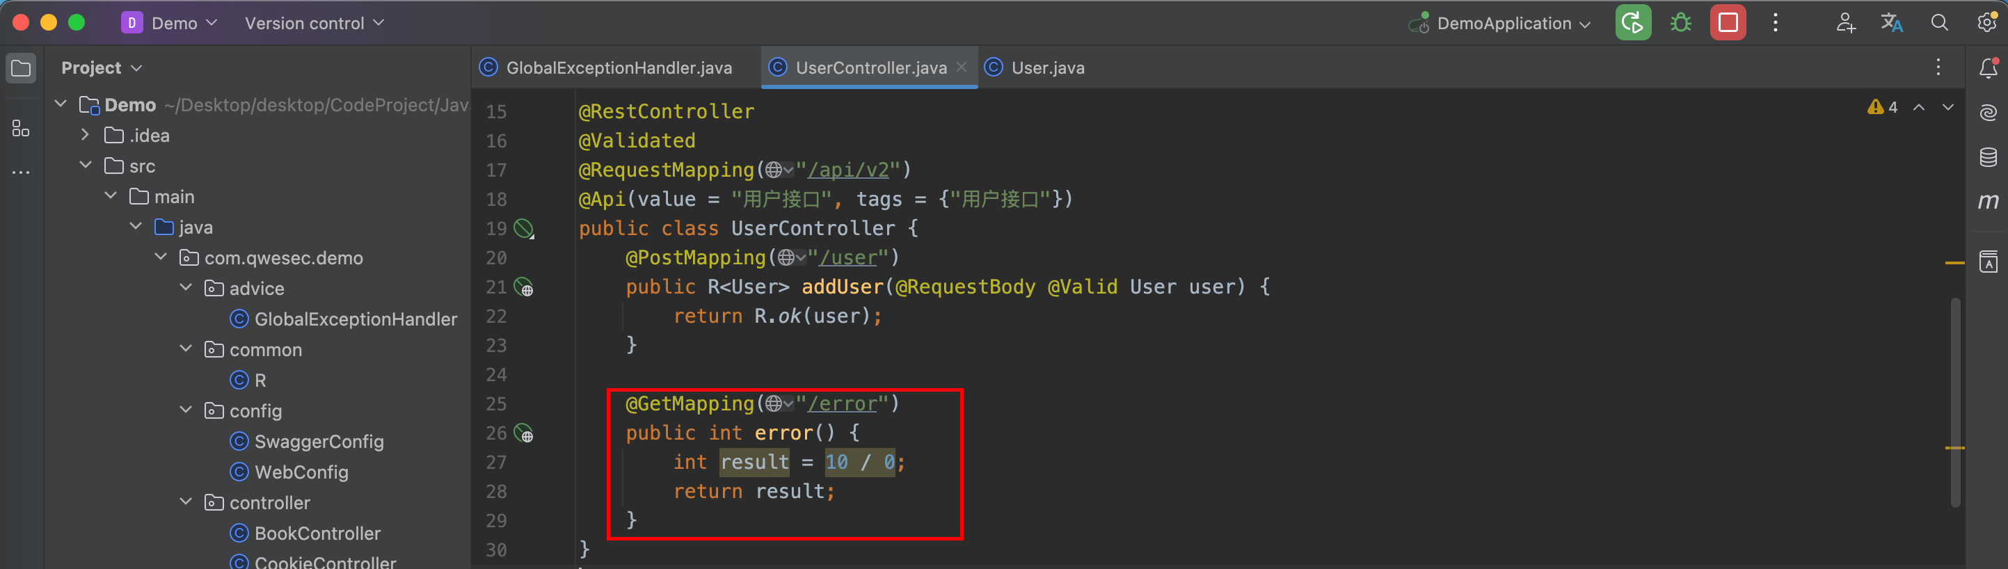
Task: Click the upper warning stripe marker
Action: point(1954,264)
